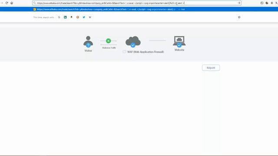Screen dimensions: 278x156
Task: Reload the current page
Action: pyautogui.click(x=7, y=3)
